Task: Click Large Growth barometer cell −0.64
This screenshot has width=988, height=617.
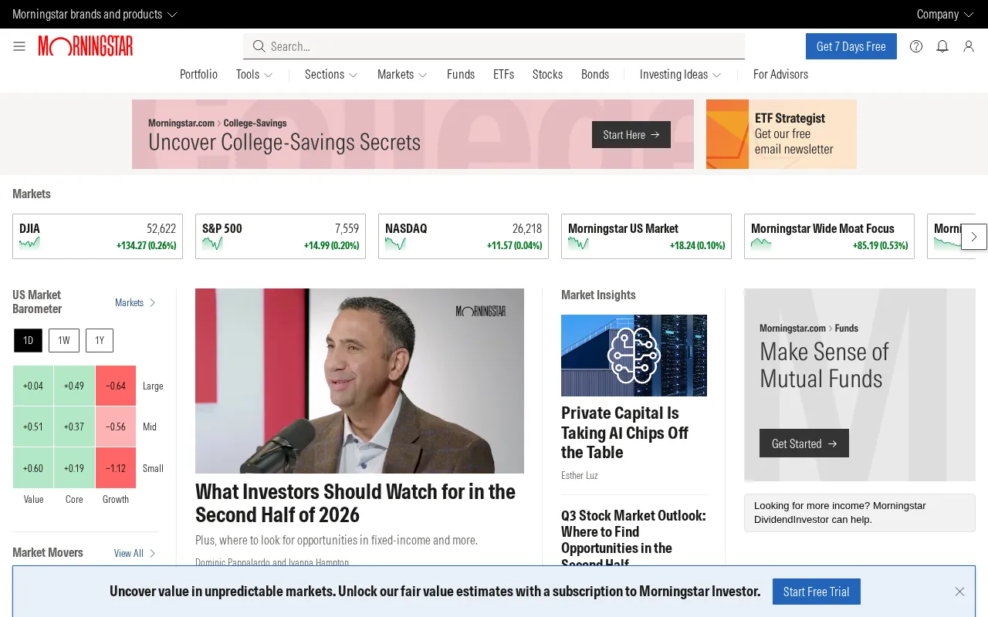Action: (116, 386)
